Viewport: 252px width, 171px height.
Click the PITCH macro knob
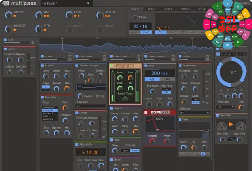(x=39, y=29)
